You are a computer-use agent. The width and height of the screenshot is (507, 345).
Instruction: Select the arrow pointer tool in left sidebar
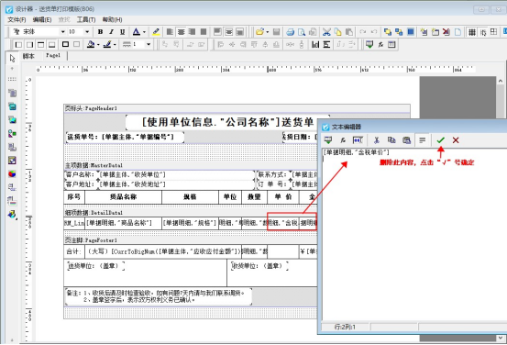(x=12, y=58)
